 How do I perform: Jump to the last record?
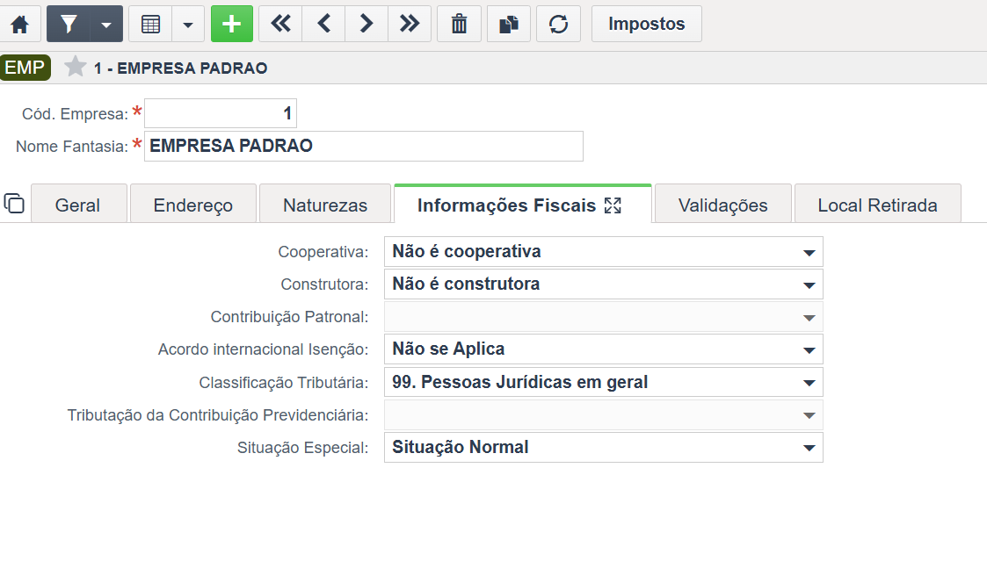[x=410, y=24]
